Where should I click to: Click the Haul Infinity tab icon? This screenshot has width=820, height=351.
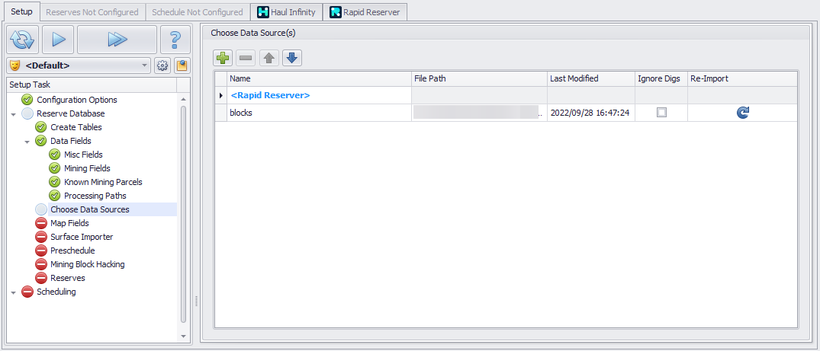click(x=264, y=12)
